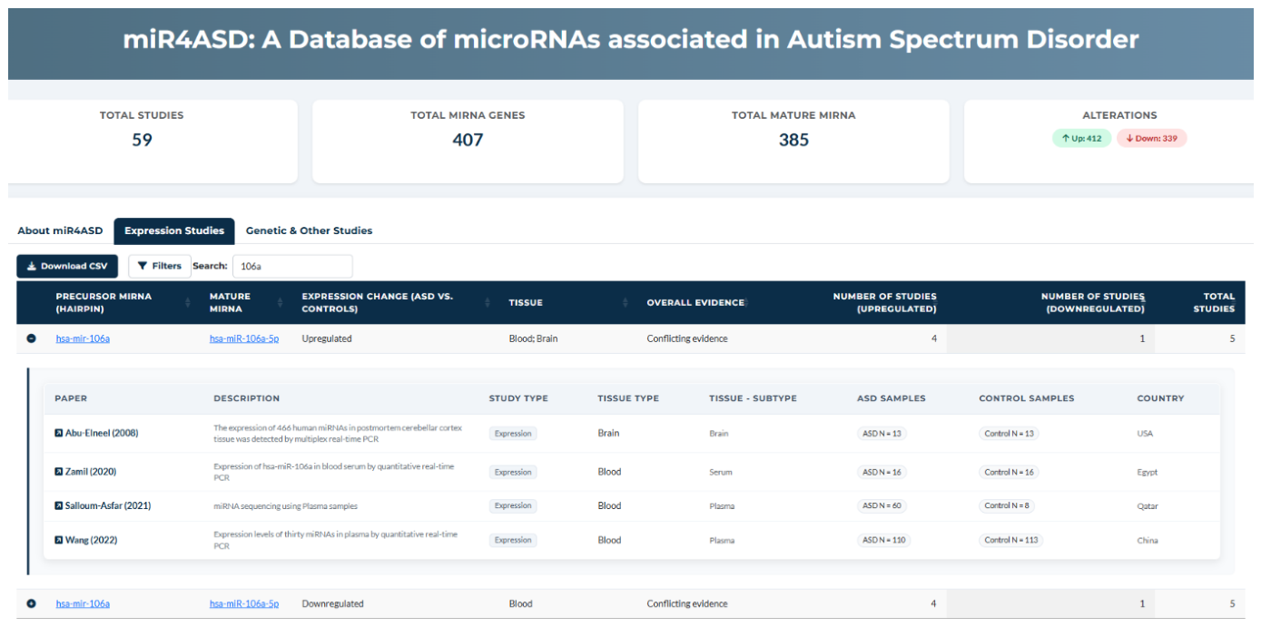This screenshot has width=1261, height=627.
Task: Click the Download CSV button
Action: [67, 266]
